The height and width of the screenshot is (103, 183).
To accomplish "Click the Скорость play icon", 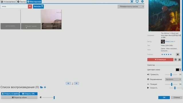I will coord(148,88).
